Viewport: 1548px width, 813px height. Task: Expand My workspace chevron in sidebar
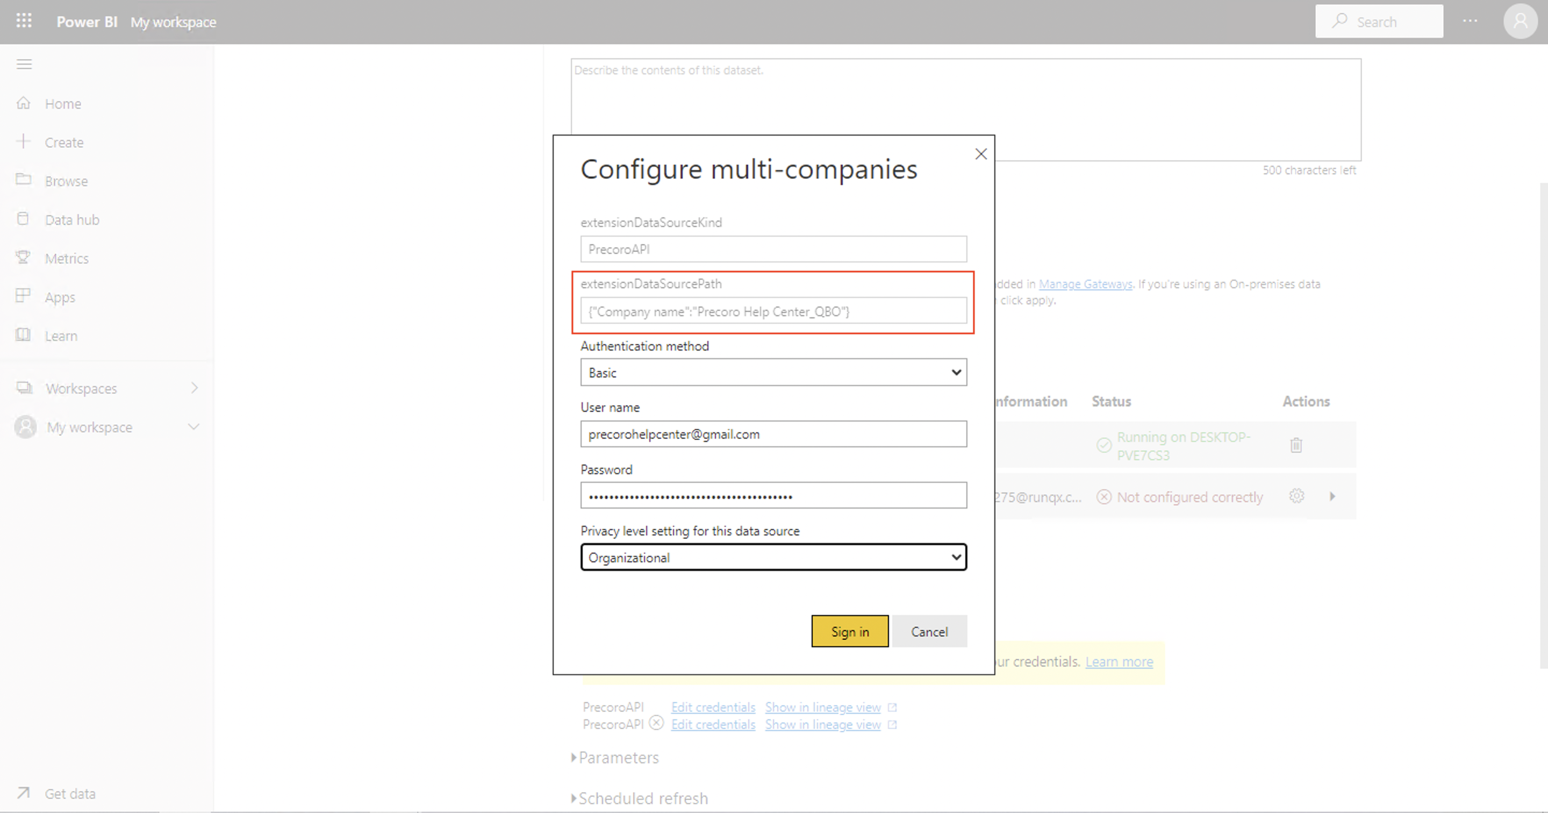click(x=193, y=427)
